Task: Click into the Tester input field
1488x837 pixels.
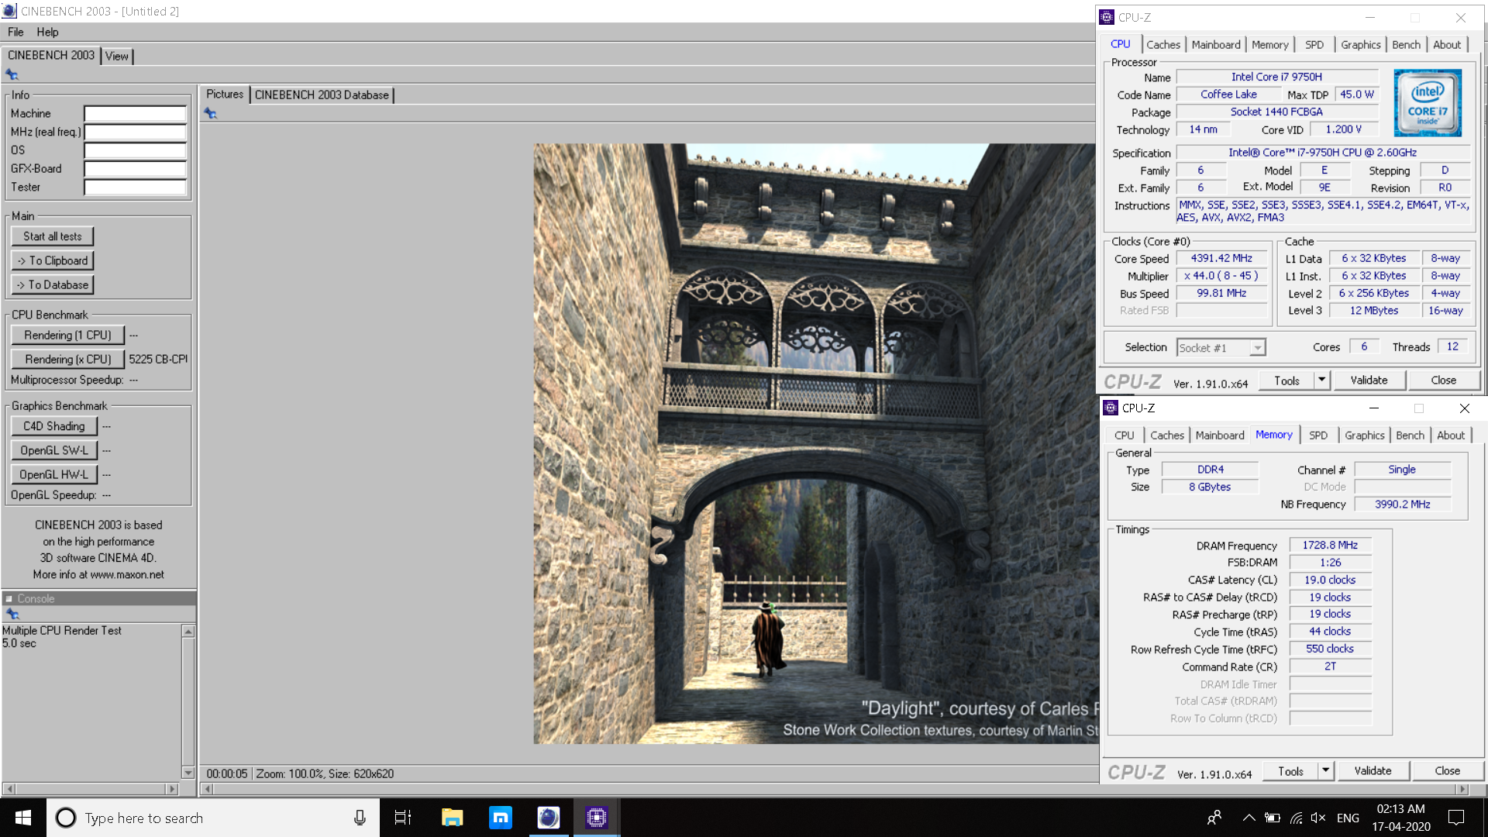Action: point(135,188)
